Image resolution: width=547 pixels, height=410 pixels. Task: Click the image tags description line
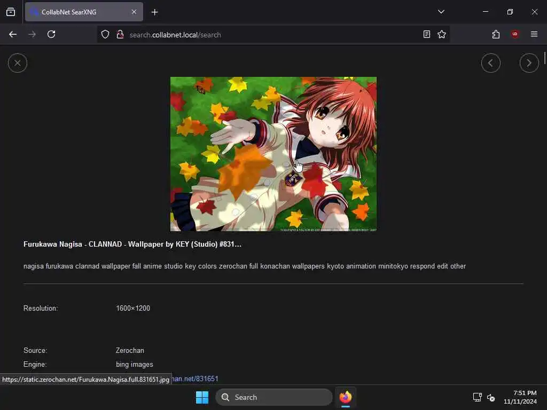pos(245,266)
